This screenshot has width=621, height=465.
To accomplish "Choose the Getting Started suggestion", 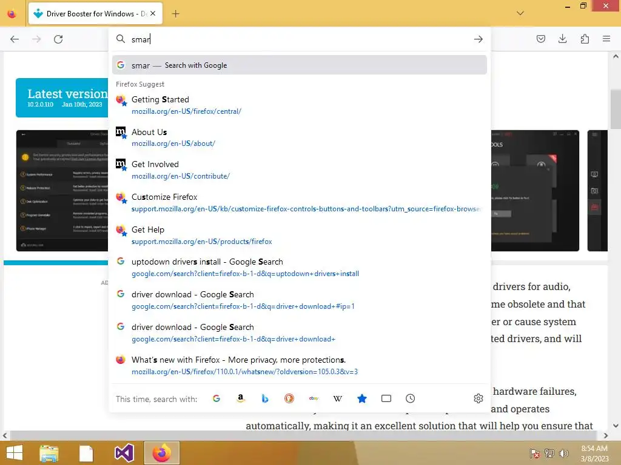I will (x=300, y=105).
